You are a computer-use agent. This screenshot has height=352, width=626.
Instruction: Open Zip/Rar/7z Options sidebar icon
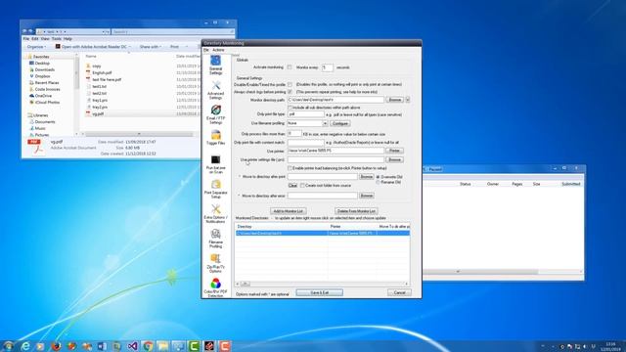(215, 263)
